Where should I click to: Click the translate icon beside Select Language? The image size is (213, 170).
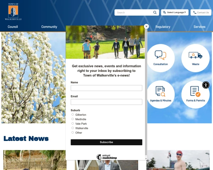[x=164, y=12]
